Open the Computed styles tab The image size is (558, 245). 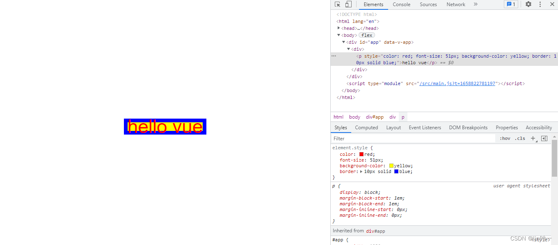[366, 128]
